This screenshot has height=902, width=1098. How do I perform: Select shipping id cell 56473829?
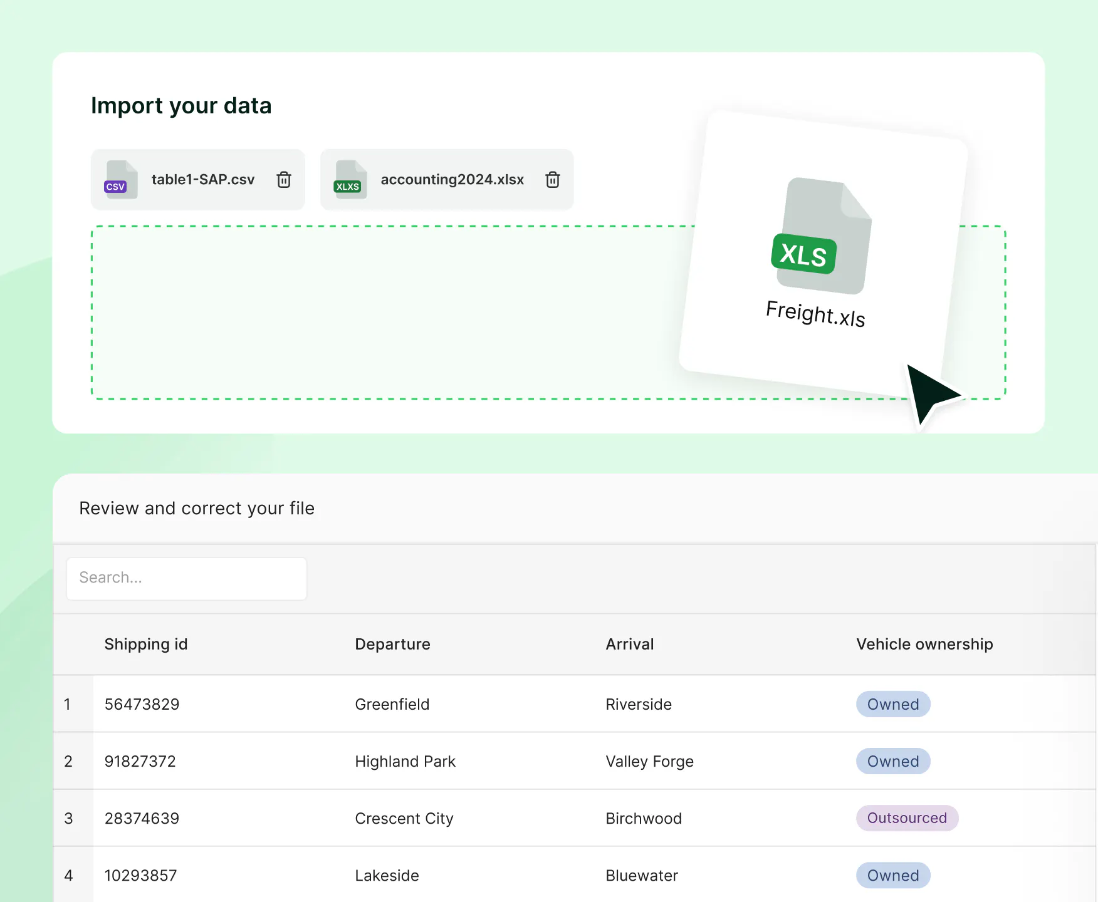pos(142,704)
